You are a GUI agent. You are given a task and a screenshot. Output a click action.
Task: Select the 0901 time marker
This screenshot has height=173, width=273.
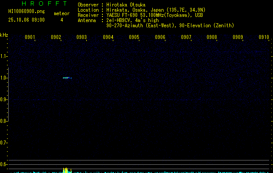[30, 38]
